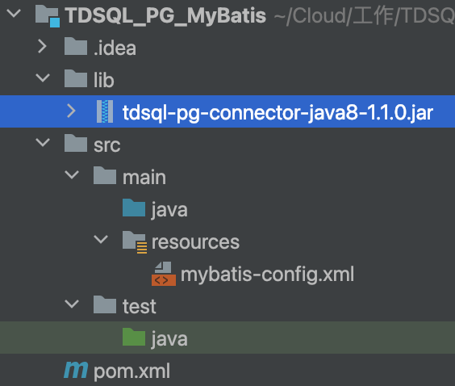
Task: Collapse the lib folder
Action: [43, 78]
